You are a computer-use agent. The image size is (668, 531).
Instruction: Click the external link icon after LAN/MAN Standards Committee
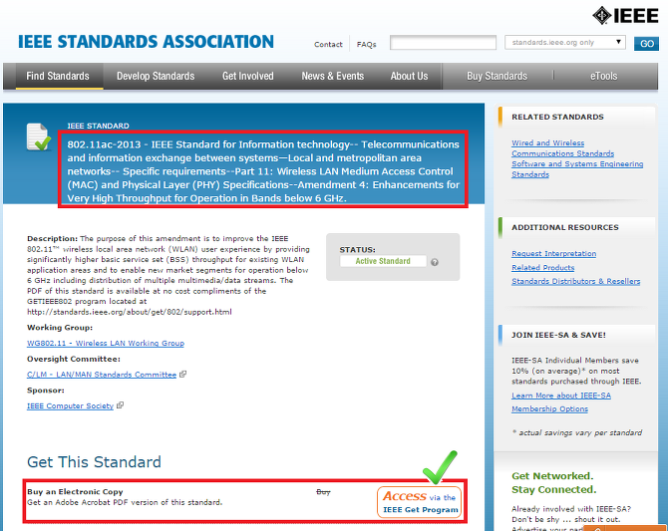183,374
